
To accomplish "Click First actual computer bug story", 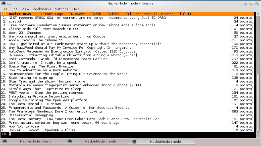I will point(64,123).
